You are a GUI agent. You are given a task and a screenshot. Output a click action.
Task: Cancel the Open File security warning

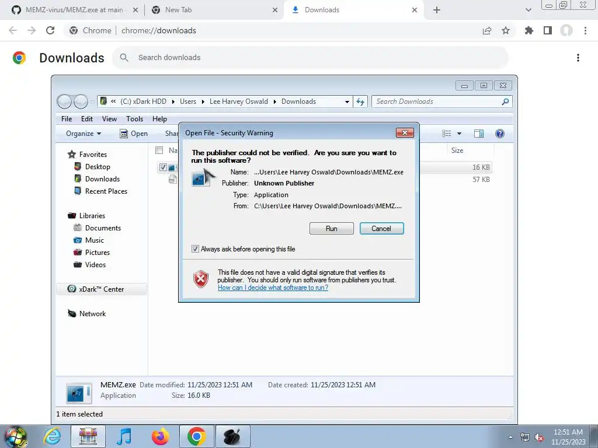(381, 229)
